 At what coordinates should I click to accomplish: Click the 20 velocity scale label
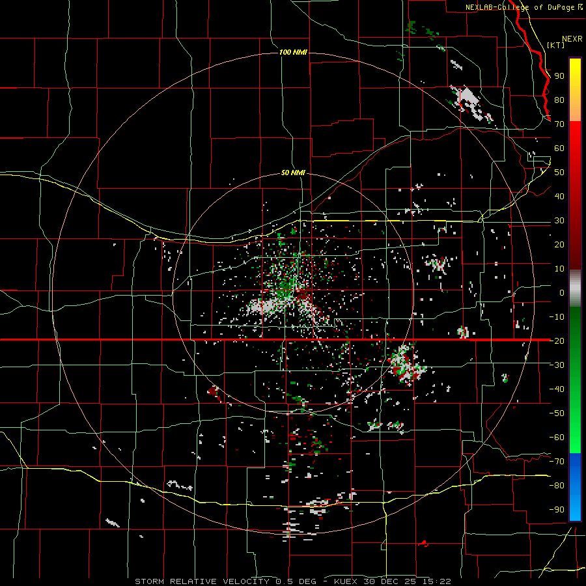point(559,244)
